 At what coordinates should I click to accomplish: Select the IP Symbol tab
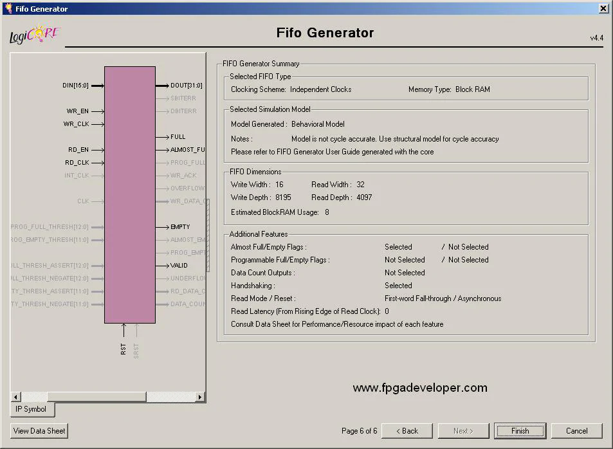(x=32, y=409)
